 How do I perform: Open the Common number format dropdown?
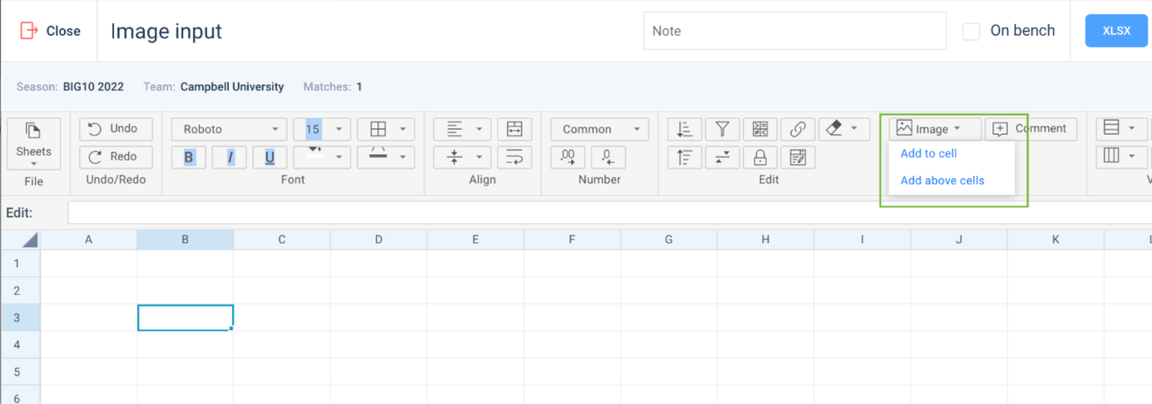tap(600, 129)
